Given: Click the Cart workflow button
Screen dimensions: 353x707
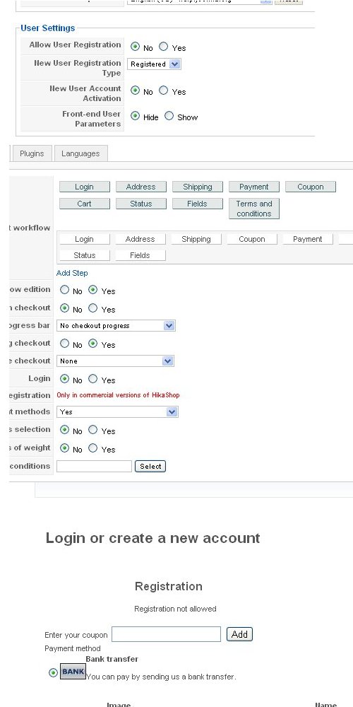Looking at the screenshot, I should 84,204.
